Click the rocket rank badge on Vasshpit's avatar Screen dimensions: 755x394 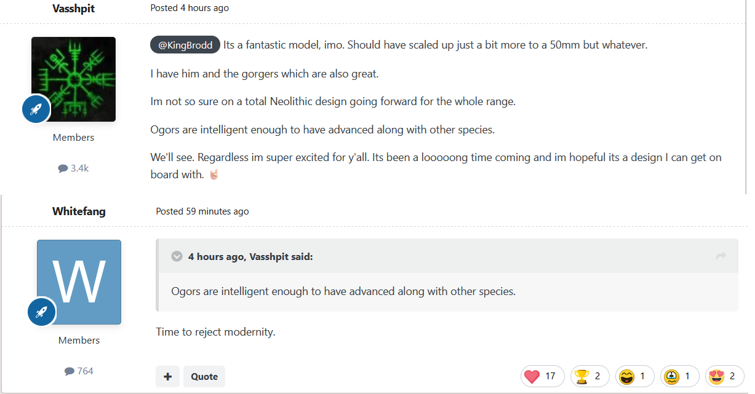36,109
